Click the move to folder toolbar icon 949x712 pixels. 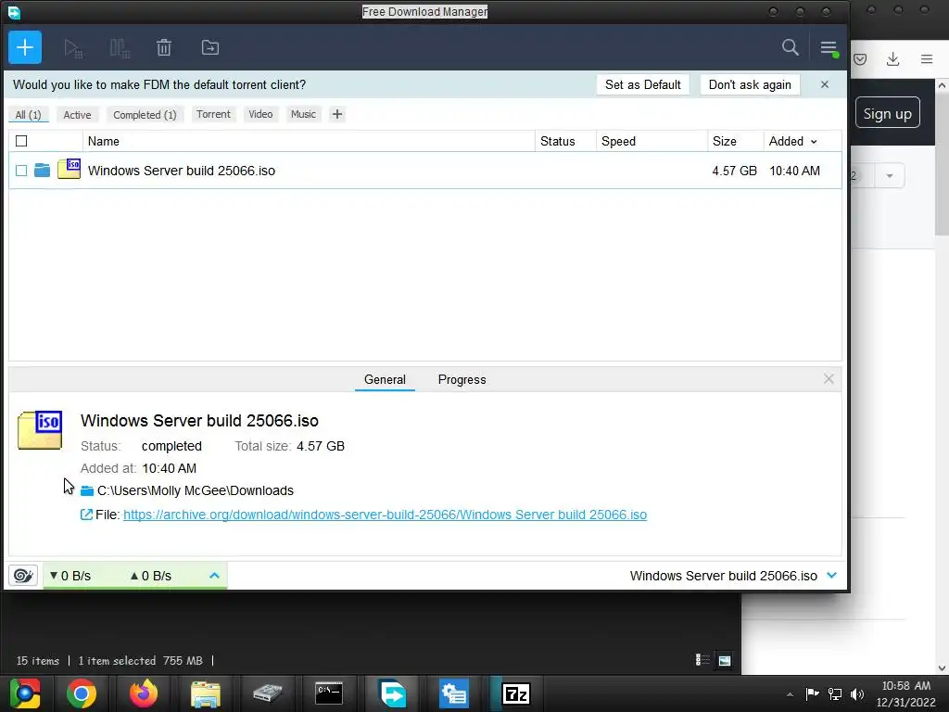coord(210,47)
